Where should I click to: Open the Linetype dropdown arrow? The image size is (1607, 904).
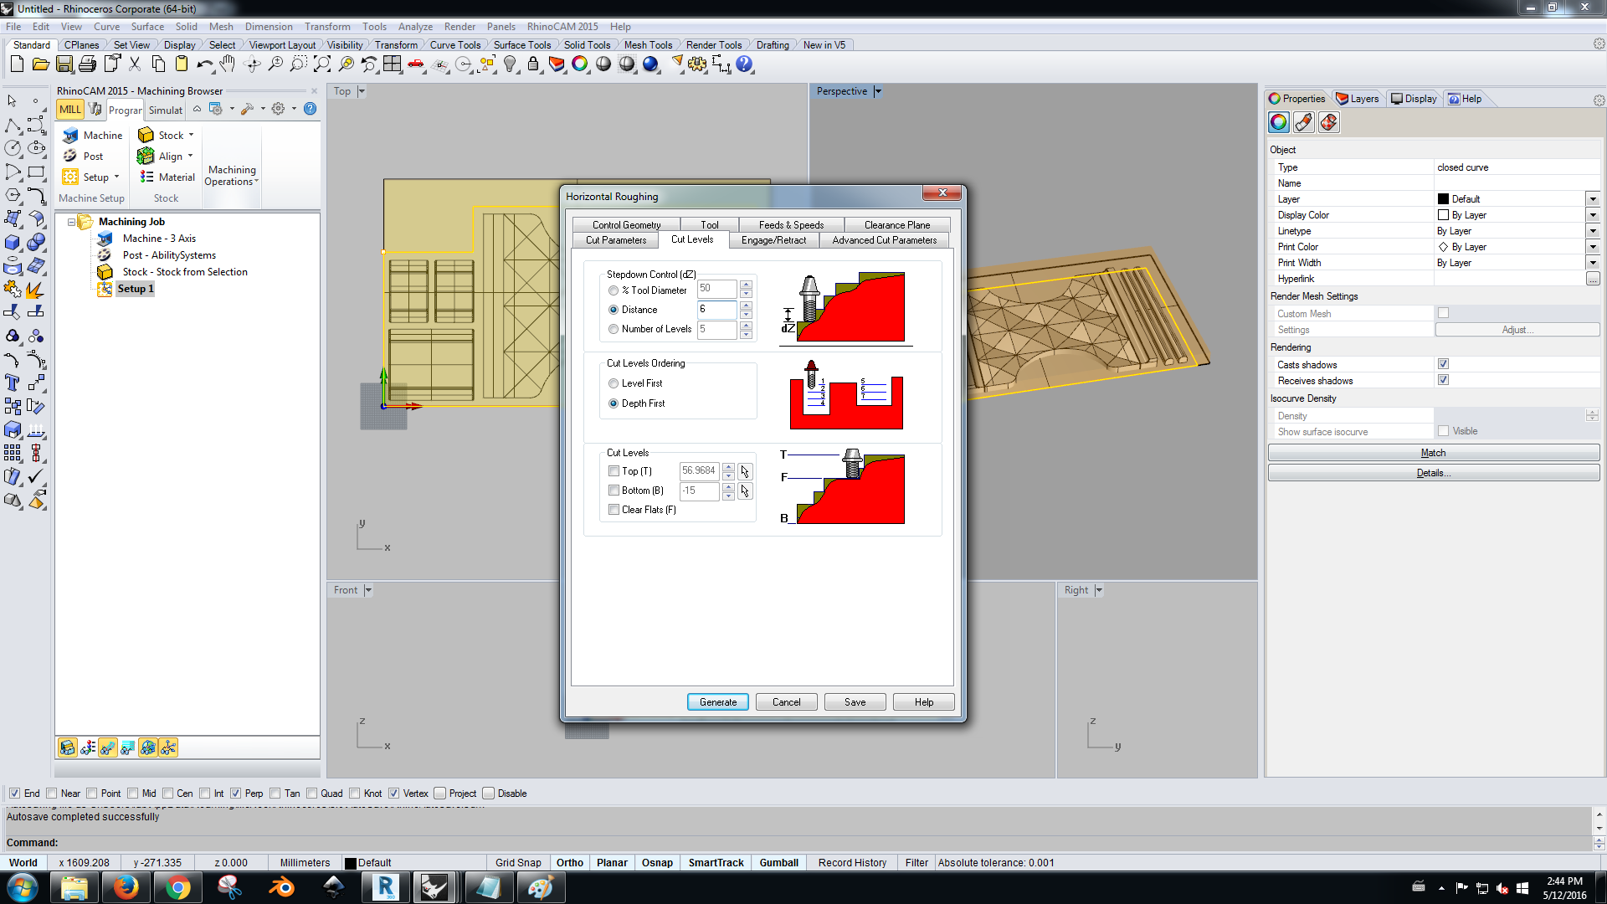[1593, 231]
